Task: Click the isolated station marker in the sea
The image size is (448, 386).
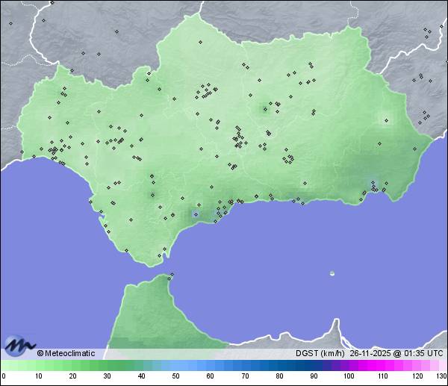Action: point(332,273)
